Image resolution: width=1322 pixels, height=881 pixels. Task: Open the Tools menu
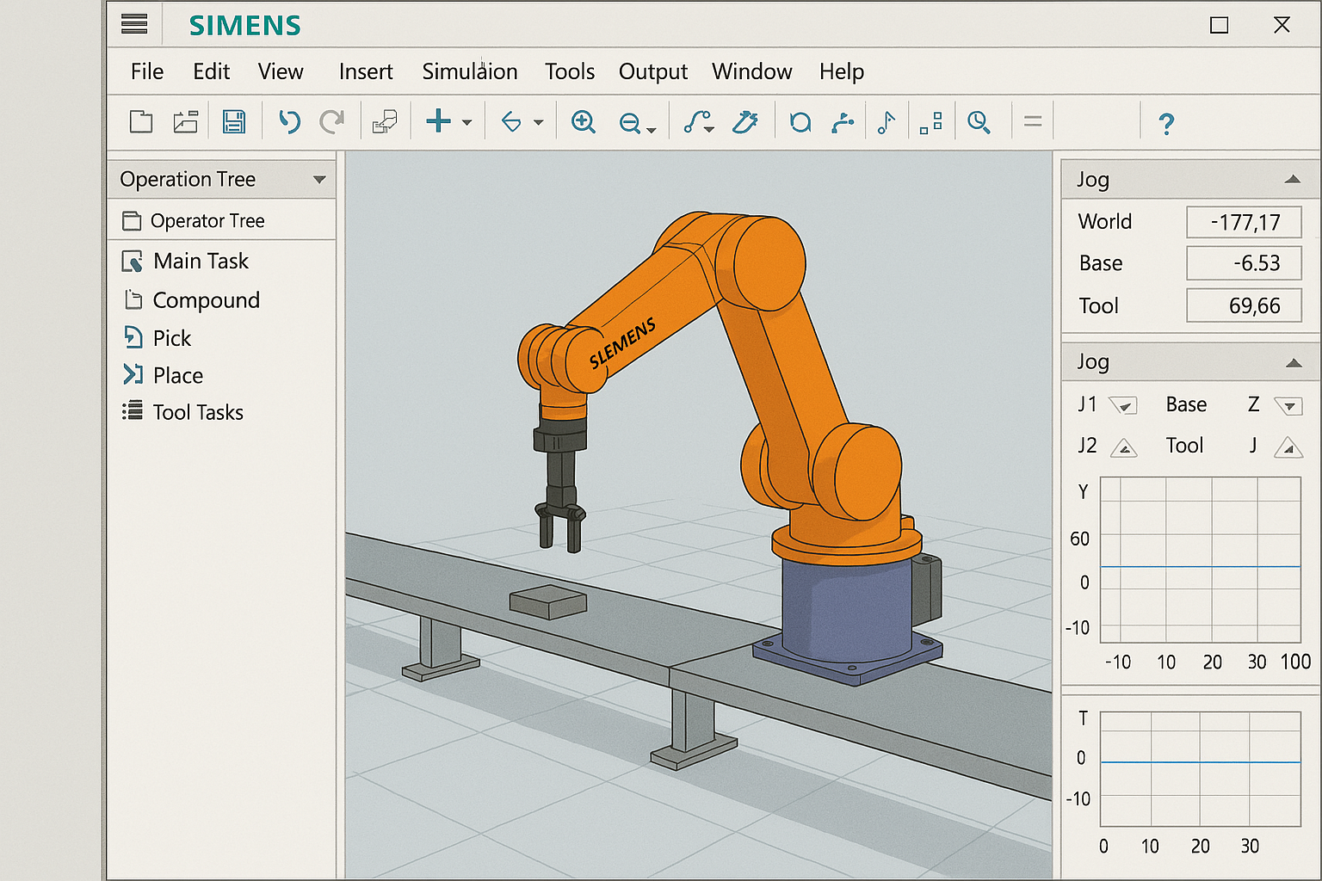[x=570, y=71]
